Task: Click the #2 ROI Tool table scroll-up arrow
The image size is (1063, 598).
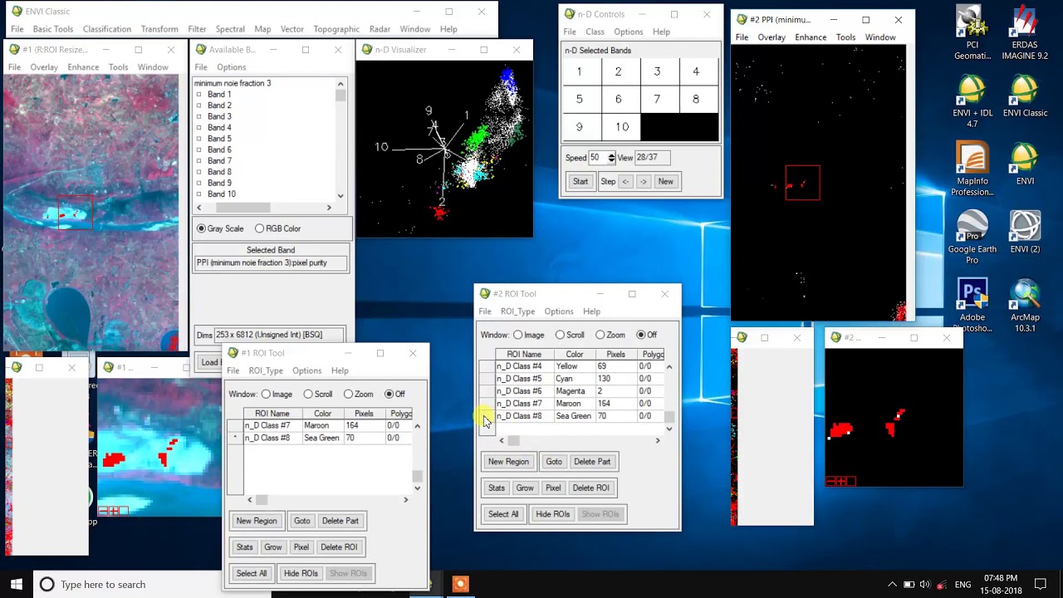Action: point(669,366)
